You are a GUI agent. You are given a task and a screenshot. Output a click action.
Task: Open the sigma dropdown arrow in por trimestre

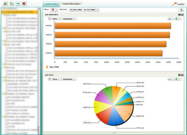[x=180, y=19]
